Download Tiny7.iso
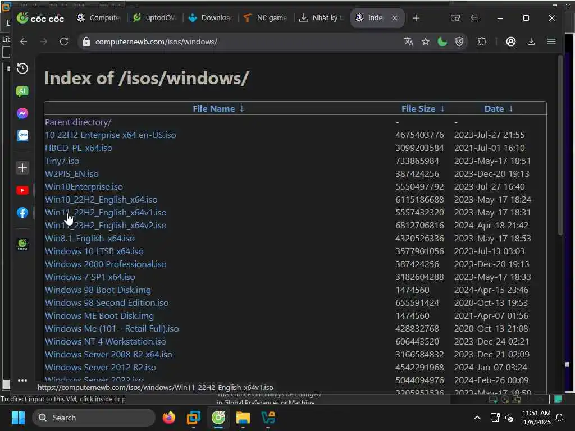The height and width of the screenshot is (431, 575). (x=62, y=161)
